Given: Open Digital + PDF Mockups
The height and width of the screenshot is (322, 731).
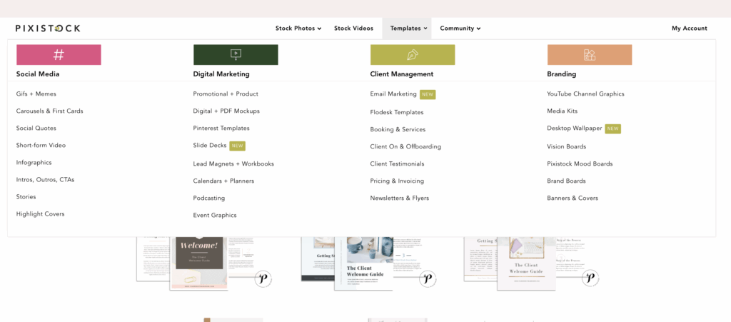Looking at the screenshot, I should click(226, 111).
